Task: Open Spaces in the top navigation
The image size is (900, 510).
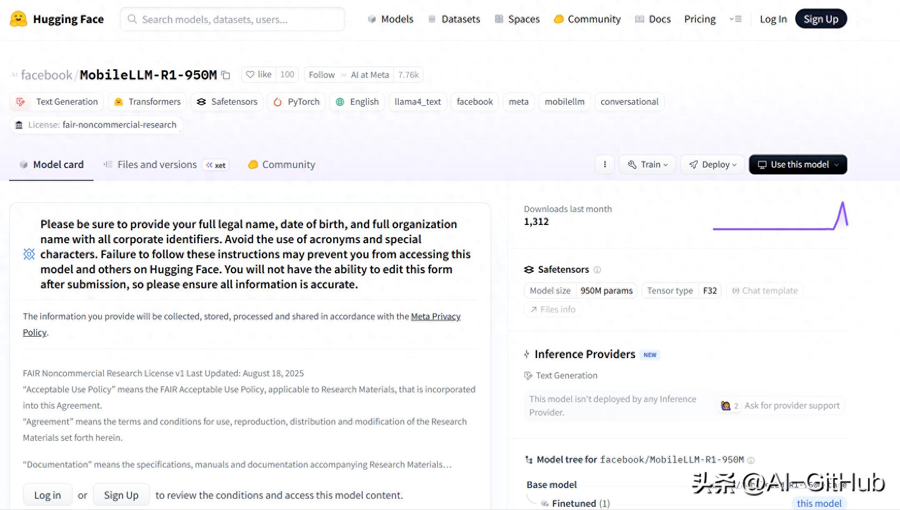Action: (x=517, y=19)
